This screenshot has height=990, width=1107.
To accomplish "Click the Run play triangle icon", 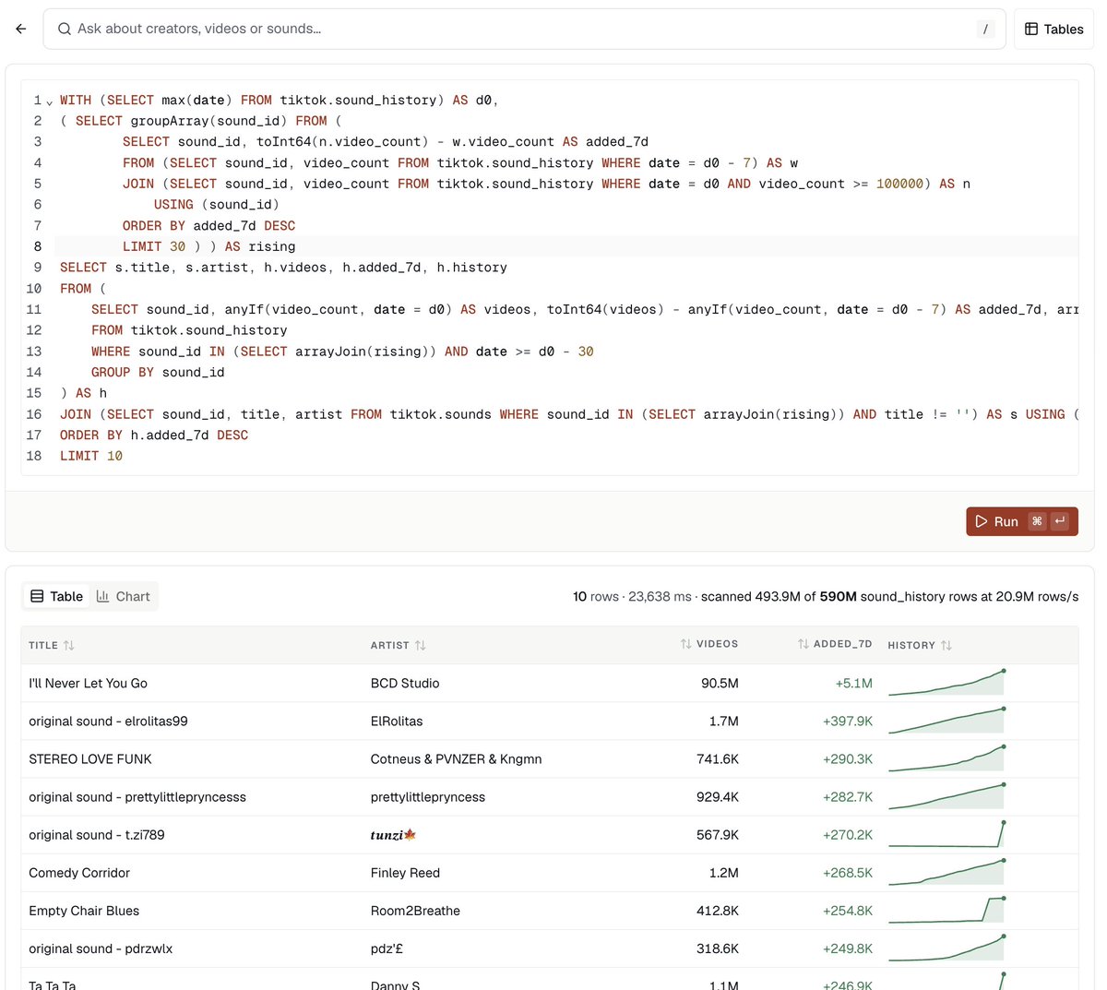I will click(982, 521).
